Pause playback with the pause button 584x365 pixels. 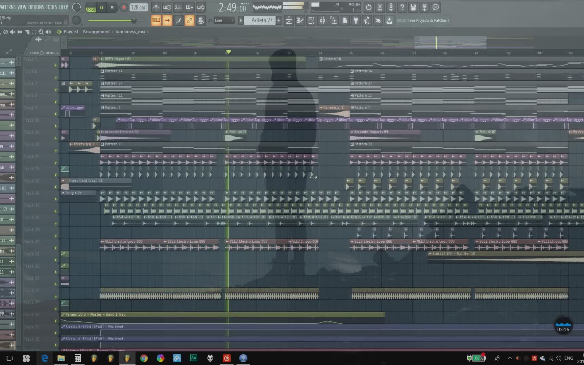coord(101,7)
